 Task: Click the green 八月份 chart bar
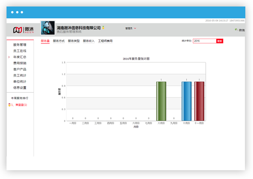pyautogui.click(x=161, y=101)
